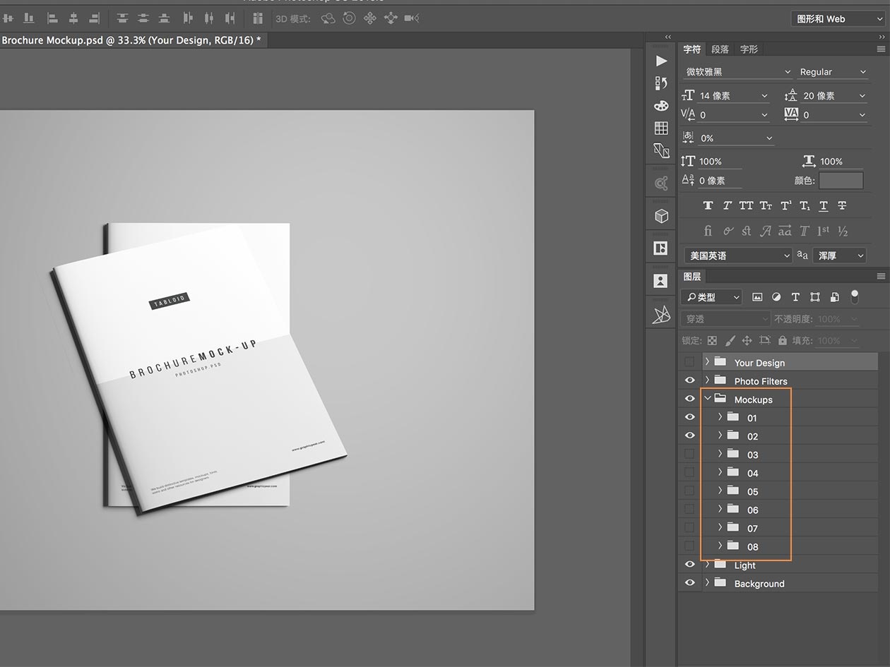Open the Regular font style dropdown
Viewport: 890px width, 667px height.
(x=832, y=72)
